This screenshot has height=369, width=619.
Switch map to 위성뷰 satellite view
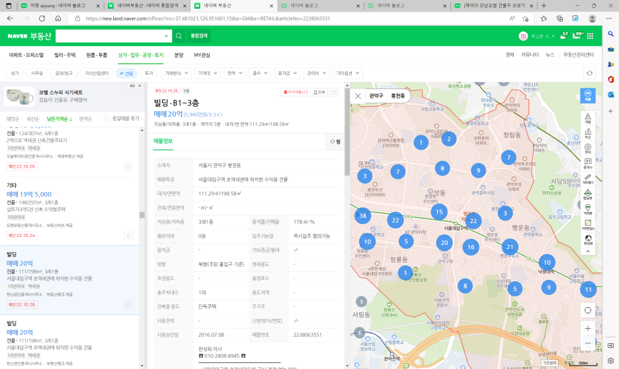(x=587, y=240)
